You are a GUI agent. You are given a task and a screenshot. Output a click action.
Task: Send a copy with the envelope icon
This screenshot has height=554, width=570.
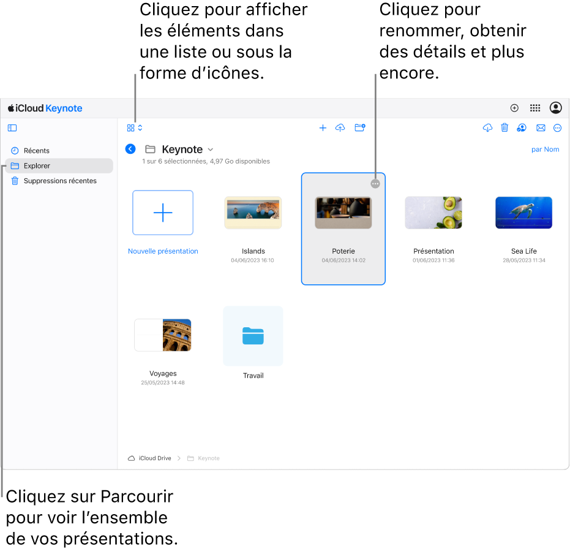(541, 127)
